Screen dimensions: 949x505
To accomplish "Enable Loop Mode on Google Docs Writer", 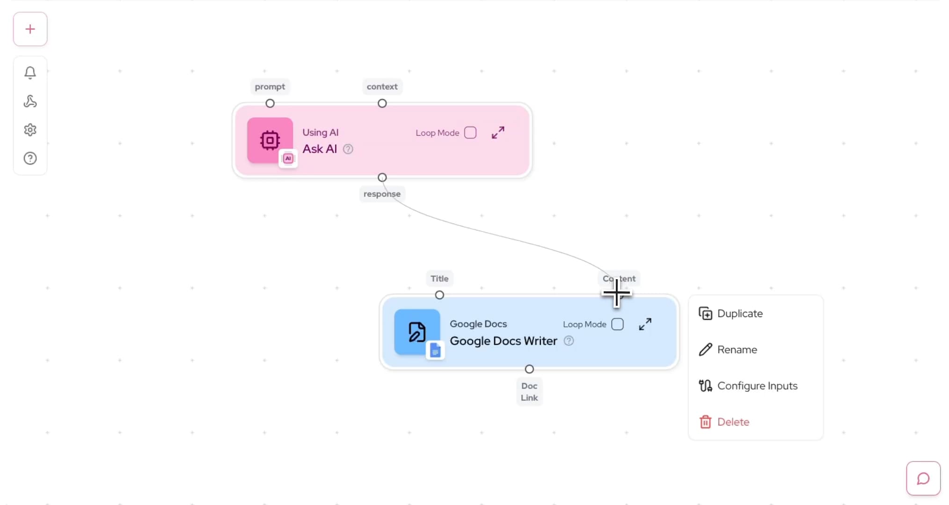I will (x=617, y=325).
